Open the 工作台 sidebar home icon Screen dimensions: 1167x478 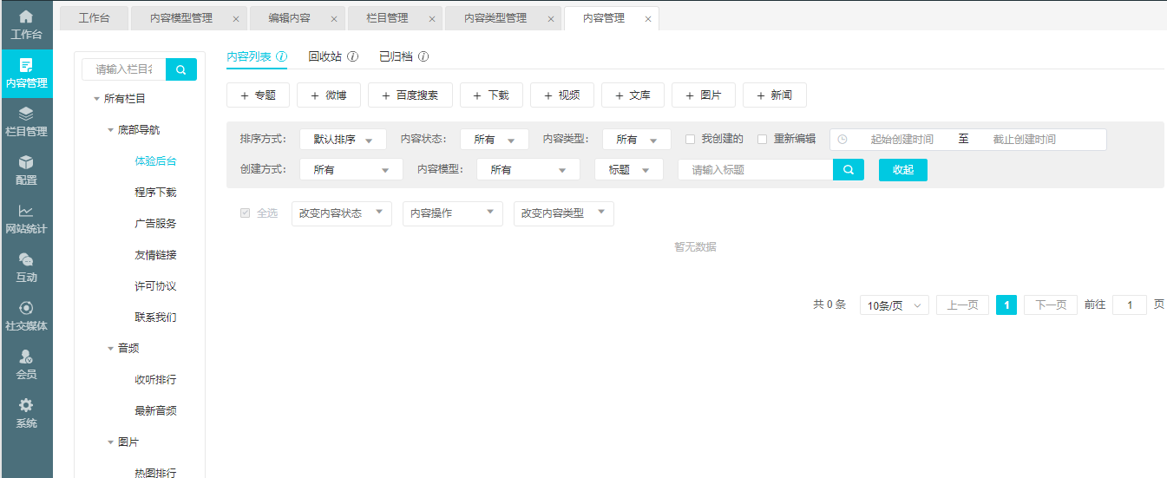(26, 16)
